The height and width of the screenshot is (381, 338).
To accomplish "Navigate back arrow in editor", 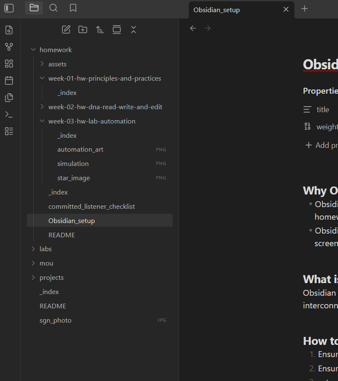I will [193, 29].
